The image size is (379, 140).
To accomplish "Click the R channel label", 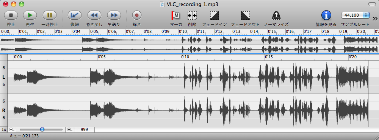I will (x=4, y=110).
